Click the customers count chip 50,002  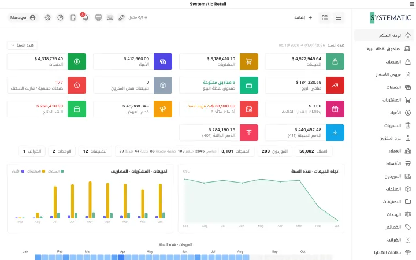(314, 151)
